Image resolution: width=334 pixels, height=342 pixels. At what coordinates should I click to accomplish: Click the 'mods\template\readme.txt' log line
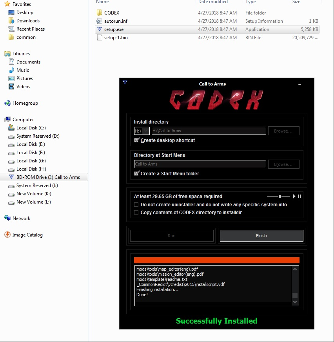[x=162, y=279]
